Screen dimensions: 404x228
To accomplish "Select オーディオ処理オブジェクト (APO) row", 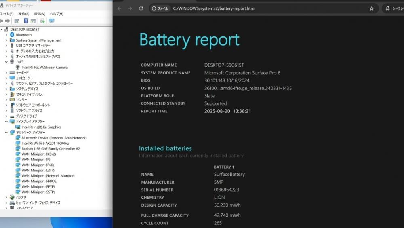I will click(38, 57).
